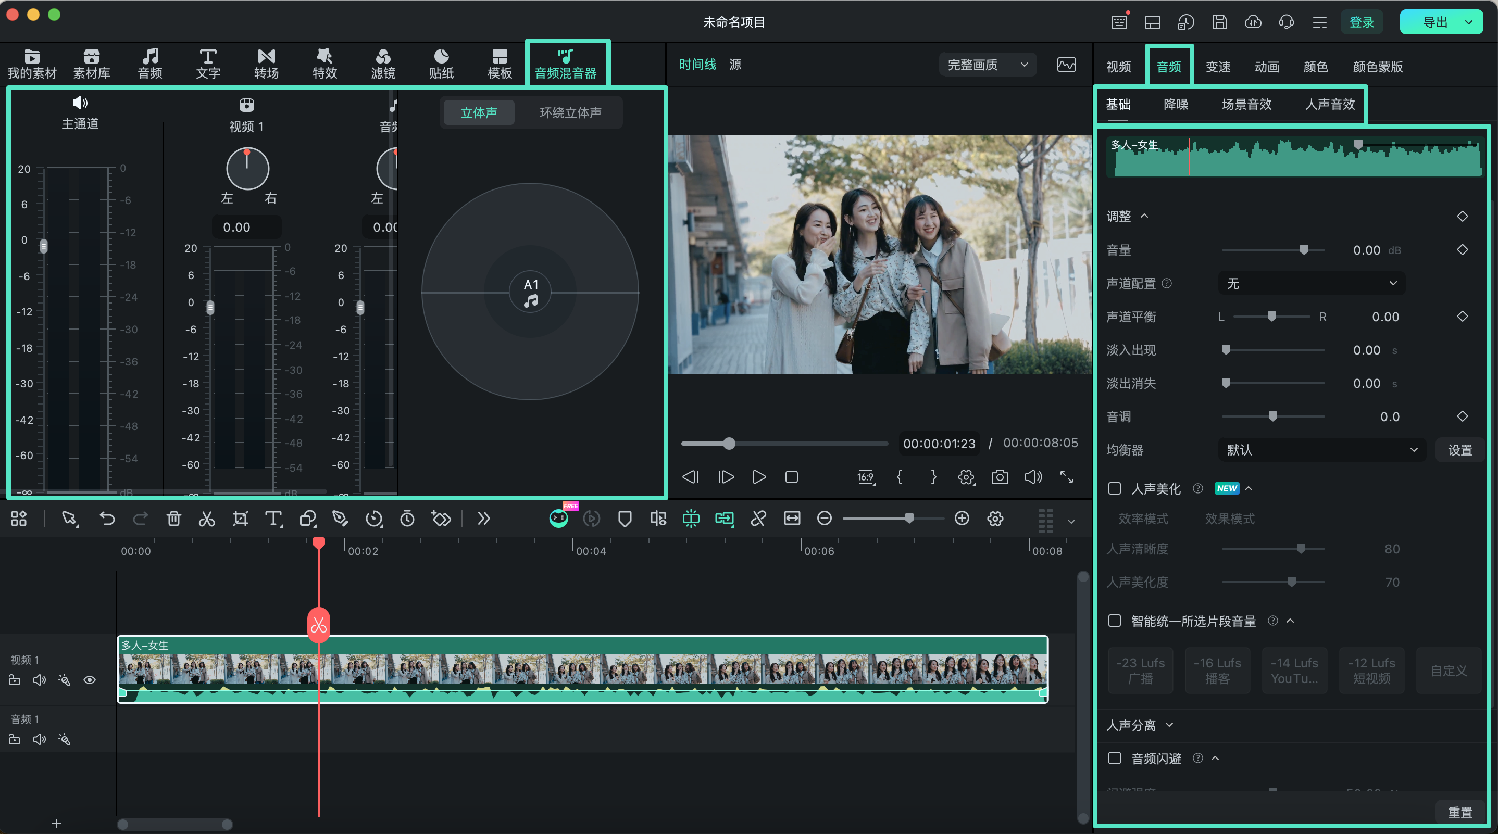Open the 特效 tab
The height and width of the screenshot is (834, 1498).
(324, 64)
